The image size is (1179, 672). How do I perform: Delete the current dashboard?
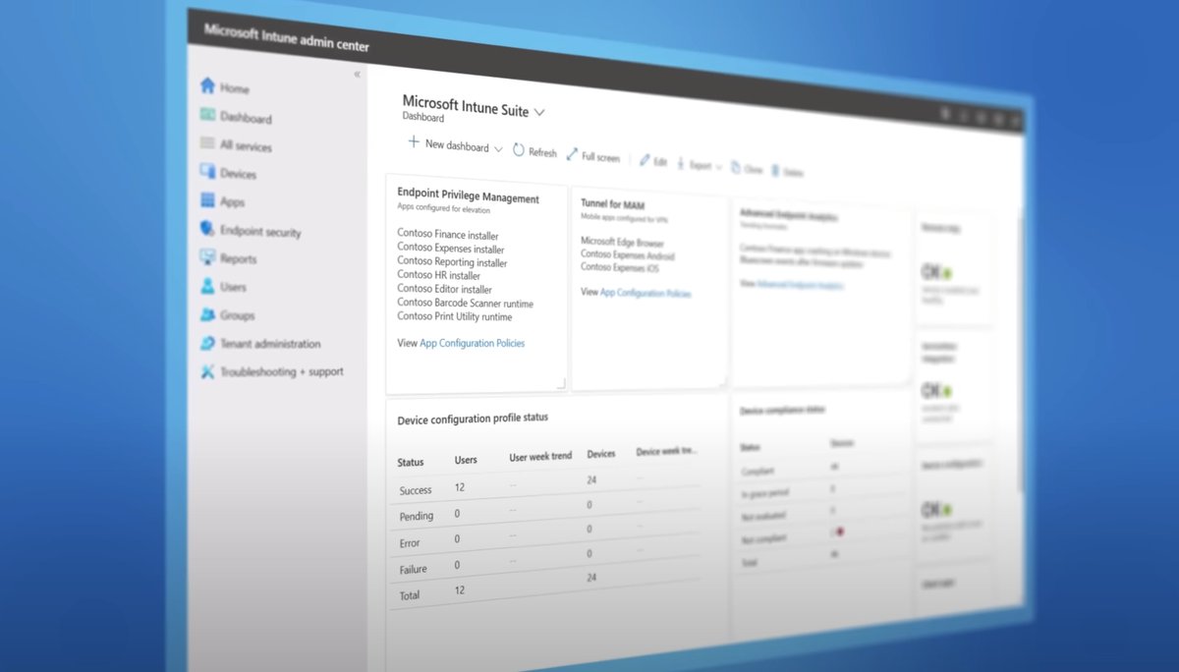point(788,172)
